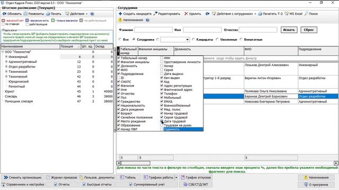This screenshot has width=339, height=190.
Task: Click the help icon next to Действия
Action: click(x=92, y=14)
